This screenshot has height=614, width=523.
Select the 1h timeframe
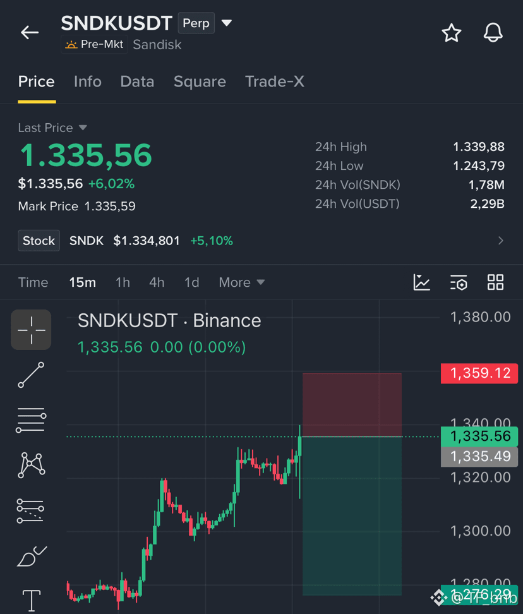pyautogui.click(x=123, y=282)
